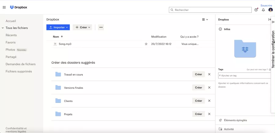Click the Dropbox breadcrumb title
275x133 pixels.
[x=53, y=19]
